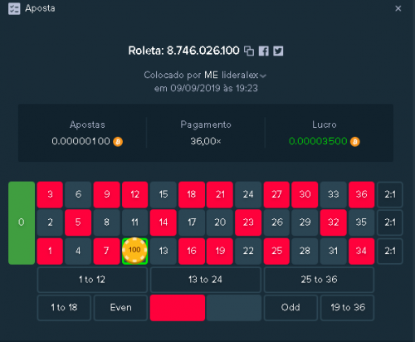The height and width of the screenshot is (342, 415).
Task: Pick the red color bet swatch
Action: [178, 308]
